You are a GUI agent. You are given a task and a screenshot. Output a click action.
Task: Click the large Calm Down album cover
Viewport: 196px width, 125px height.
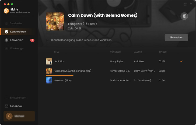tap(55, 21)
